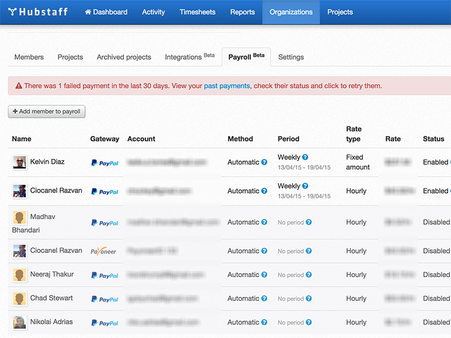Go to Timesheets in top navigation

pos(197,12)
